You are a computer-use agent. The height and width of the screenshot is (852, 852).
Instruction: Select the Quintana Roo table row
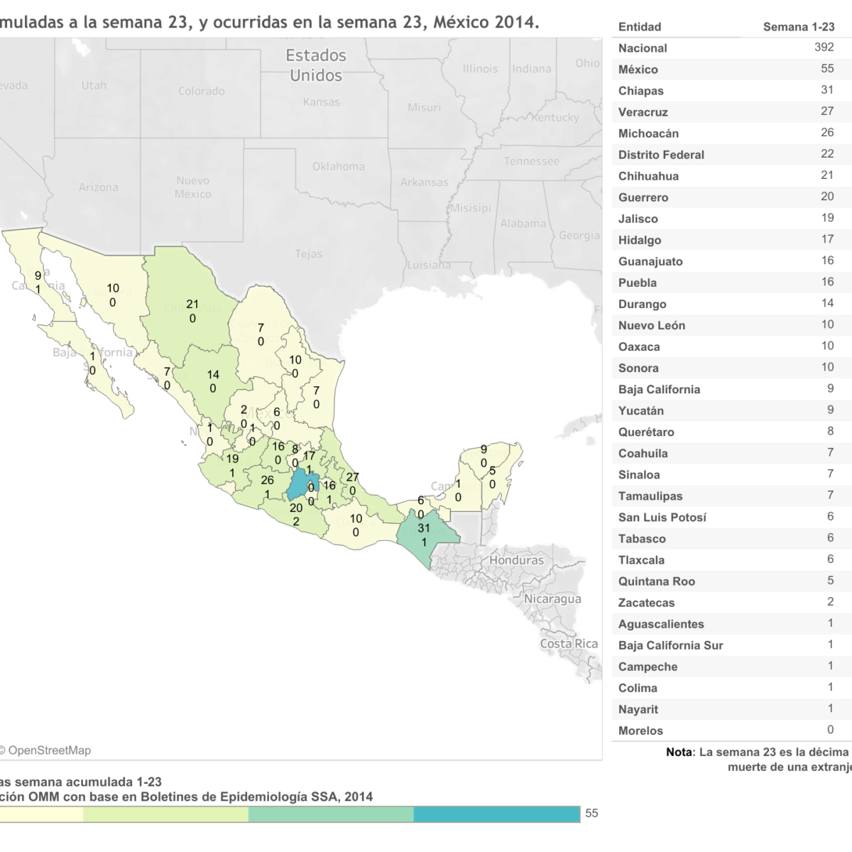[x=731, y=581]
